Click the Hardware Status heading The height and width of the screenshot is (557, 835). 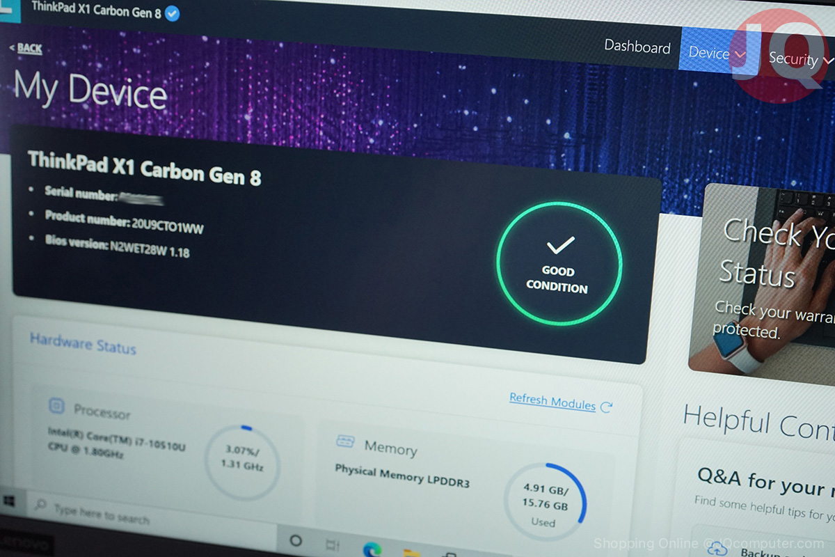(x=83, y=343)
